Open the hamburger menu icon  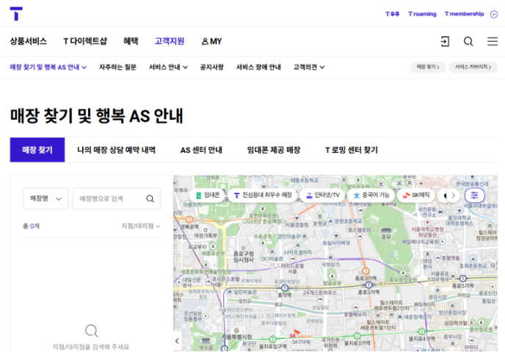pyautogui.click(x=492, y=41)
